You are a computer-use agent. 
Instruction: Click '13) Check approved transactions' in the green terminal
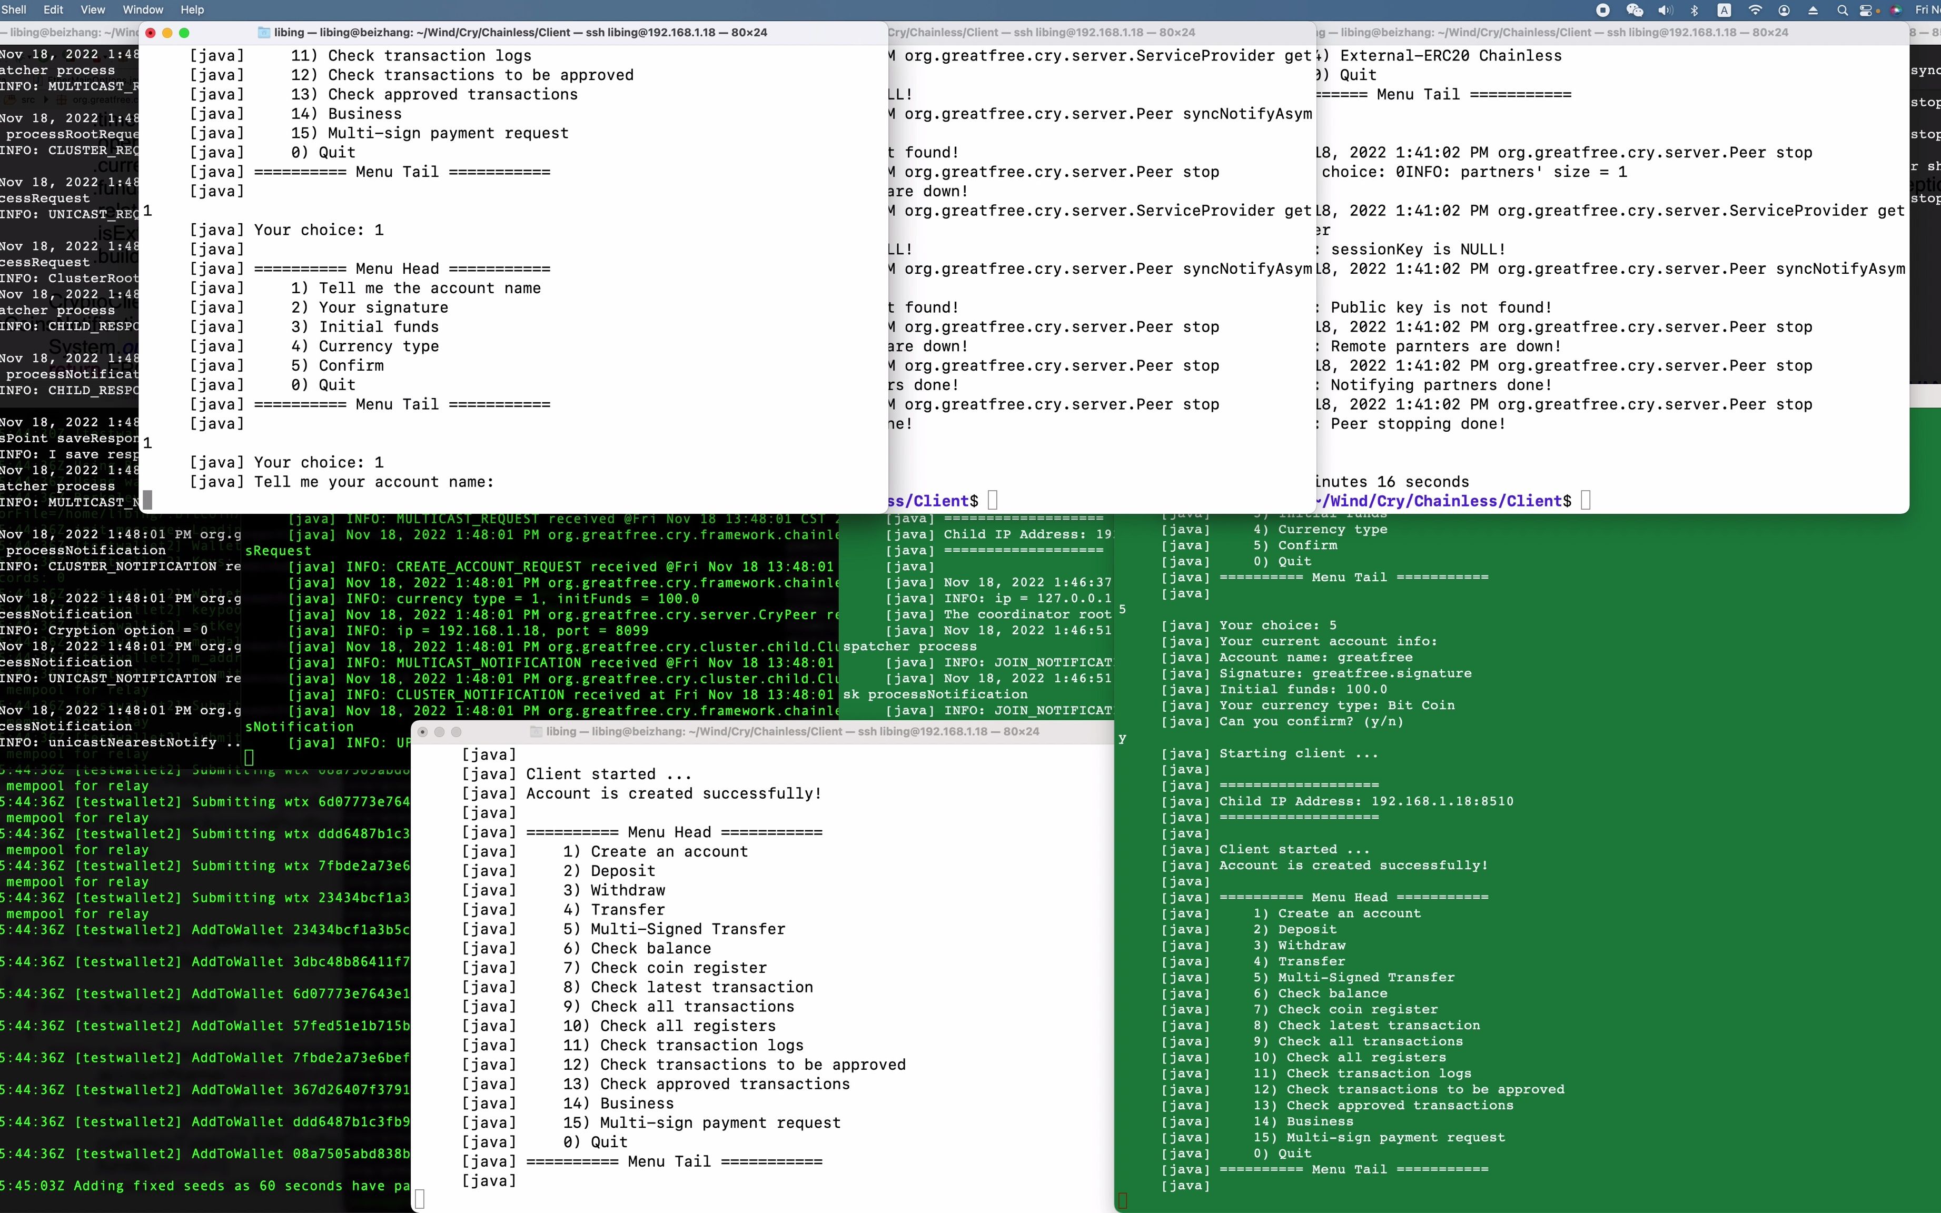(x=1383, y=1106)
